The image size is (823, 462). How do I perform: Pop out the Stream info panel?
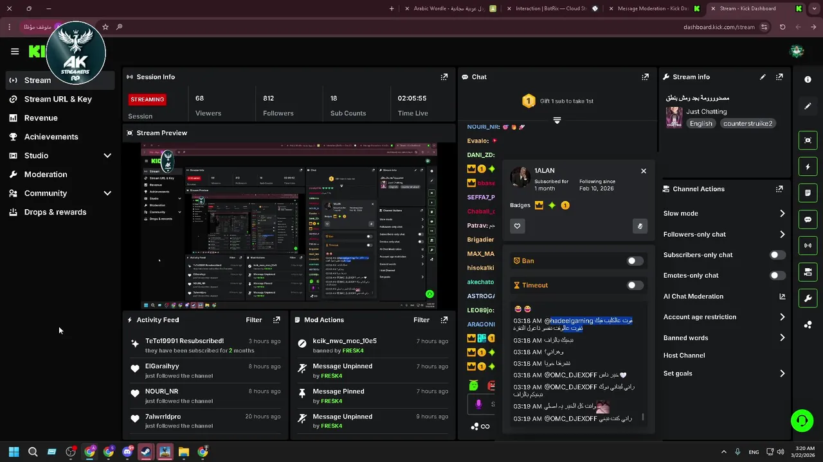click(779, 76)
